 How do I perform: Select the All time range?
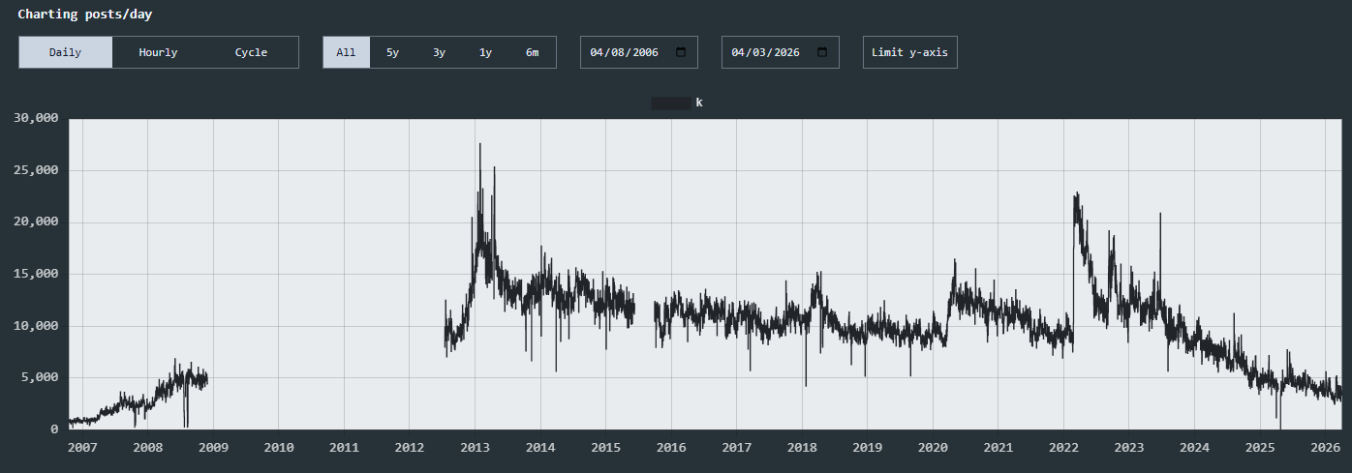(x=346, y=52)
